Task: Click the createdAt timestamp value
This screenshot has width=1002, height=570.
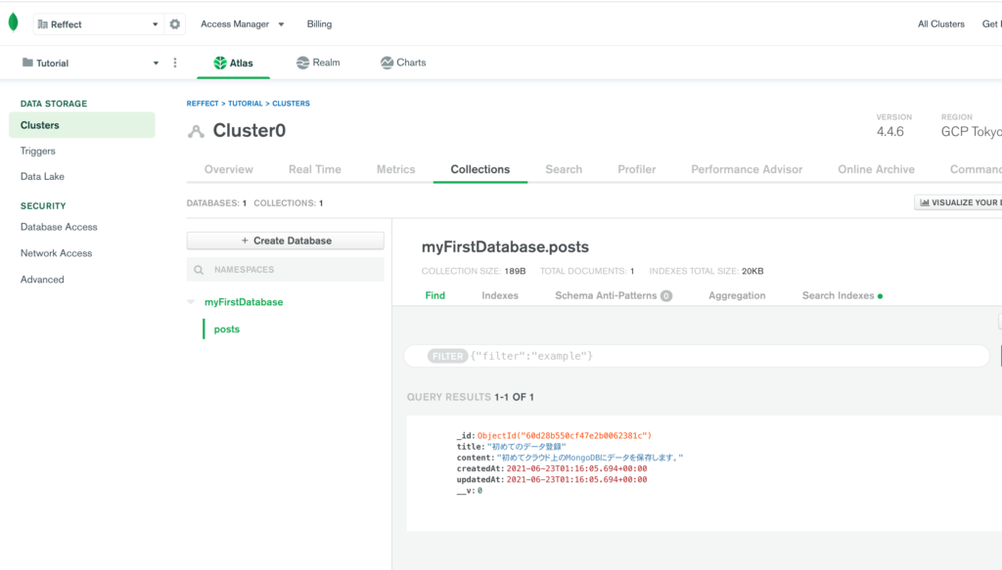Action: [x=576, y=468]
